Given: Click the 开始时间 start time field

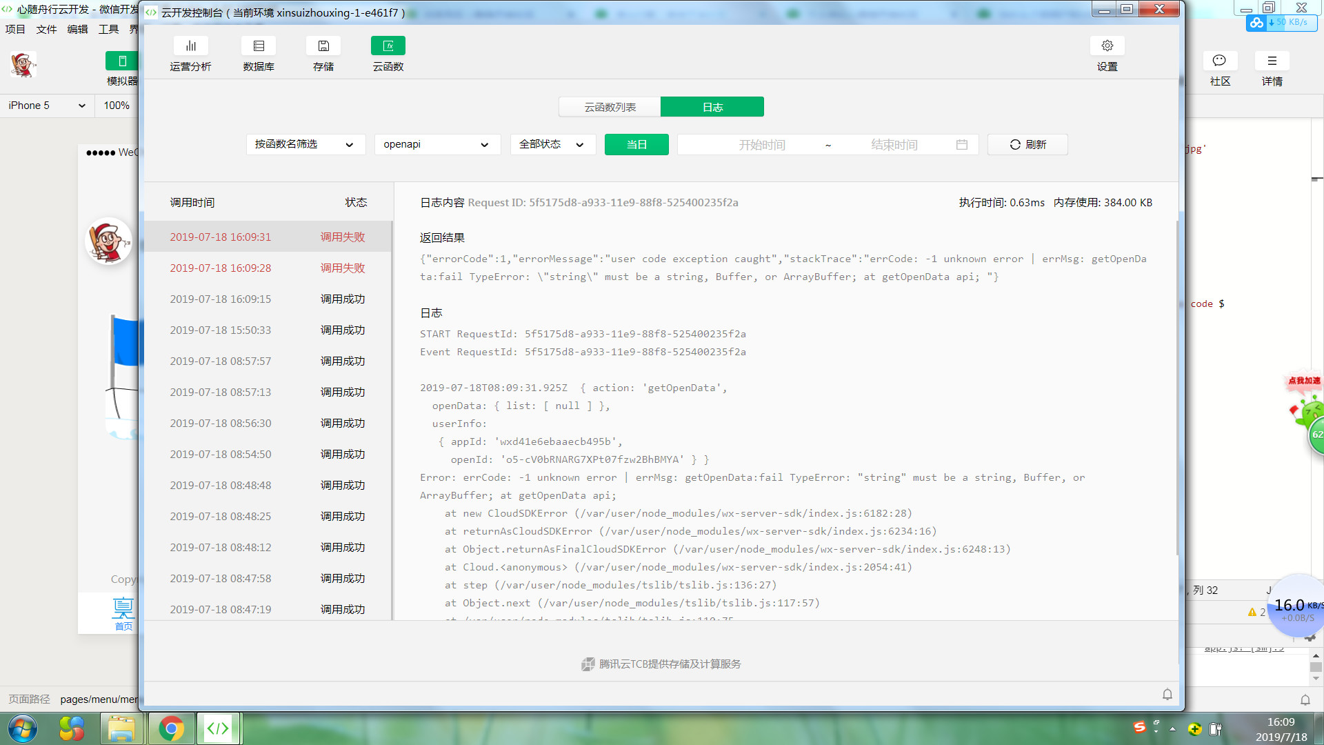Looking at the screenshot, I should [x=761, y=145].
